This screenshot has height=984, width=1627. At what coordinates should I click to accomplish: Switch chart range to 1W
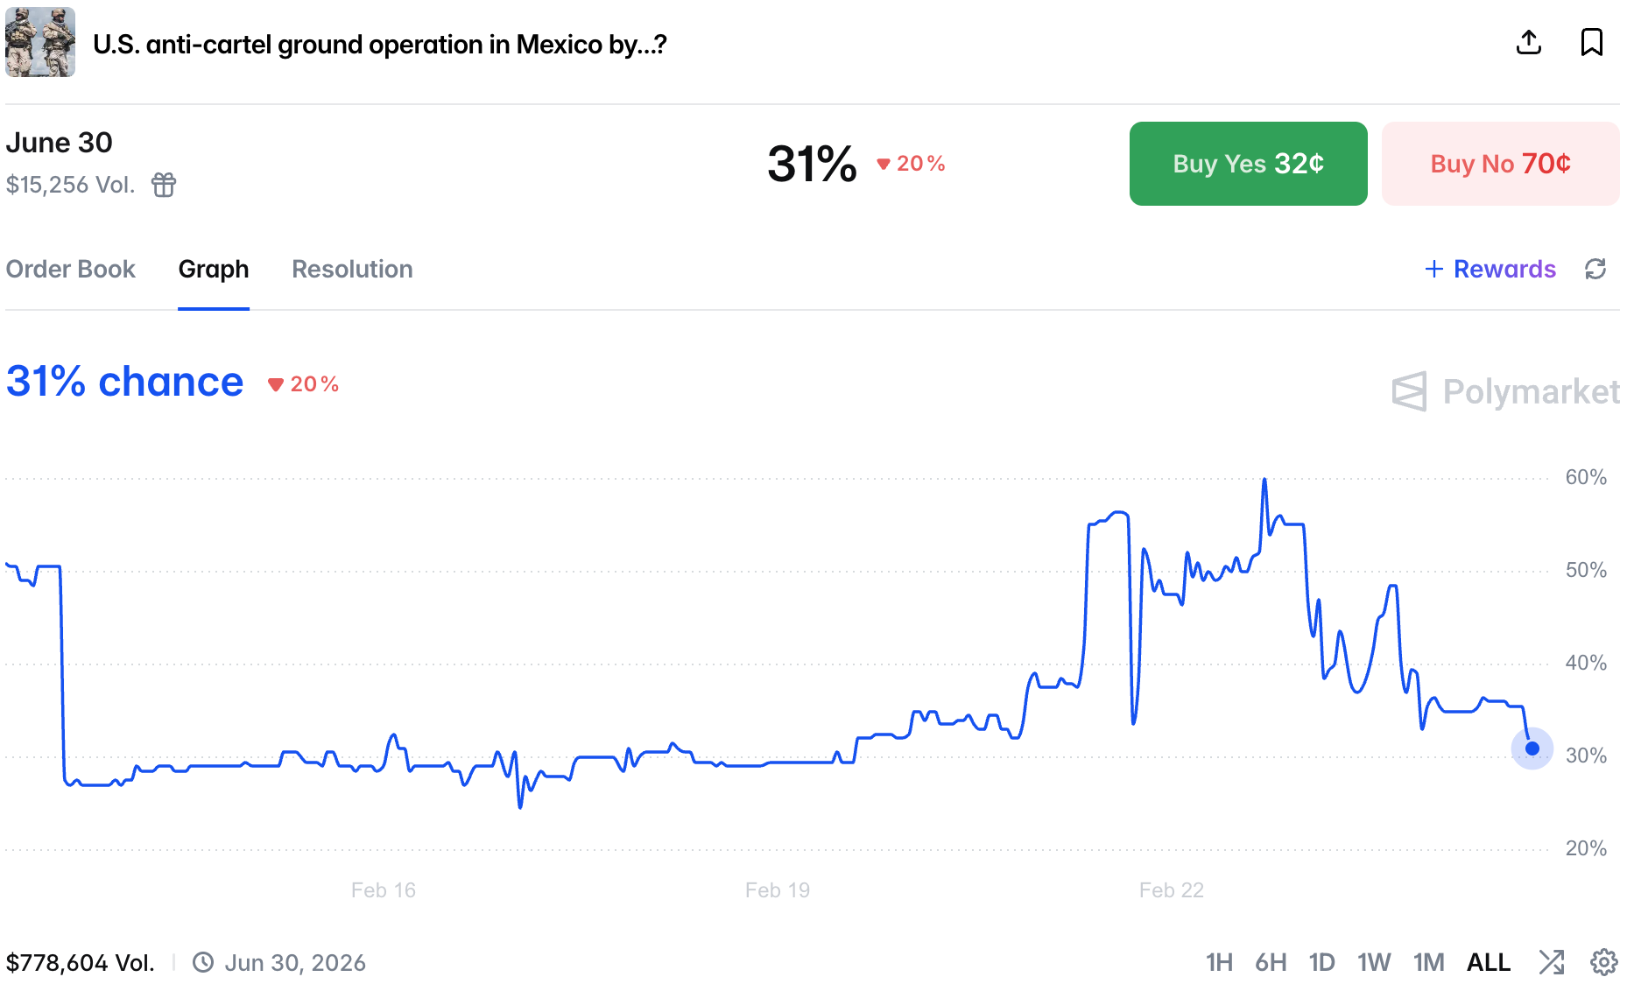point(1374,963)
